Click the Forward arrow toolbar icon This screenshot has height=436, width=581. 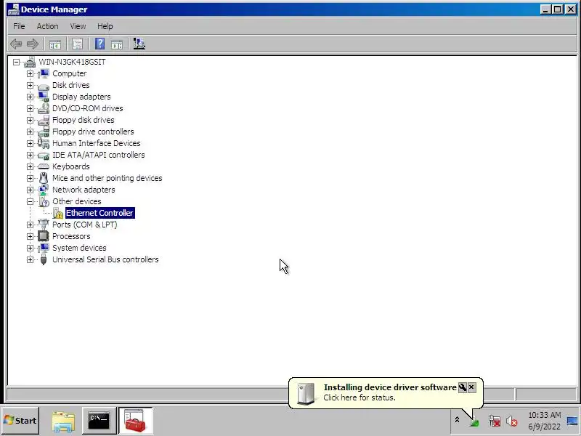(x=33, y=44)
